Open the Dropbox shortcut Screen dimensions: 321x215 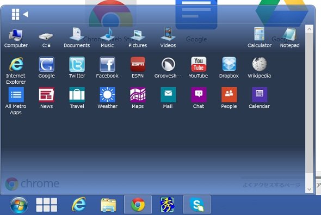pos(229,68)
